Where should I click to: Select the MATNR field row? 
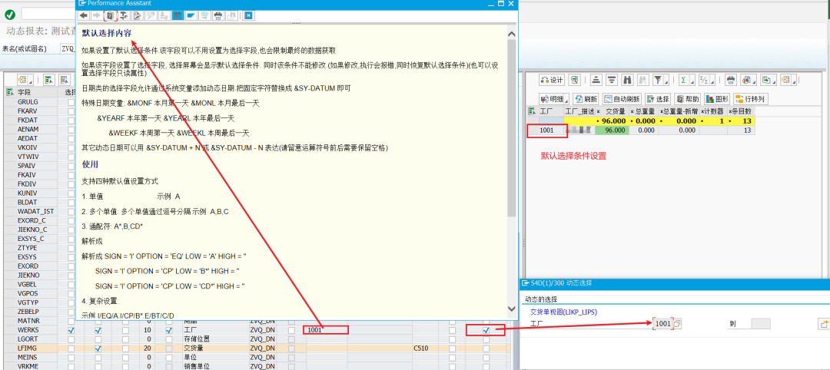[x=9, y=321]
